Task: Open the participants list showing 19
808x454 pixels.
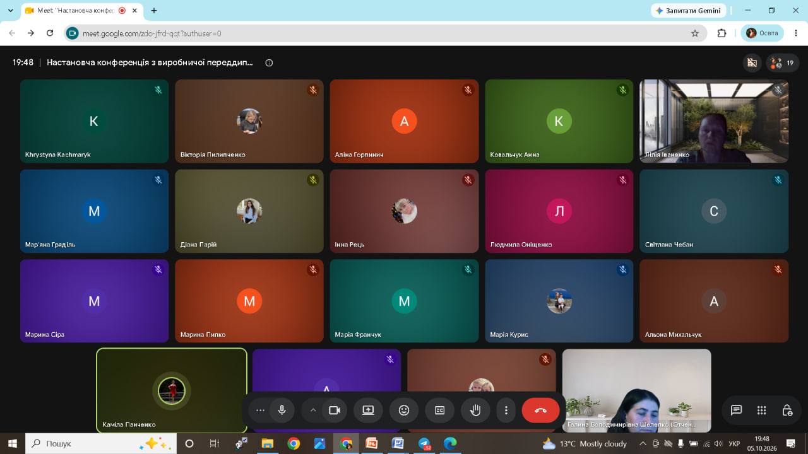Action: [783, 63]
